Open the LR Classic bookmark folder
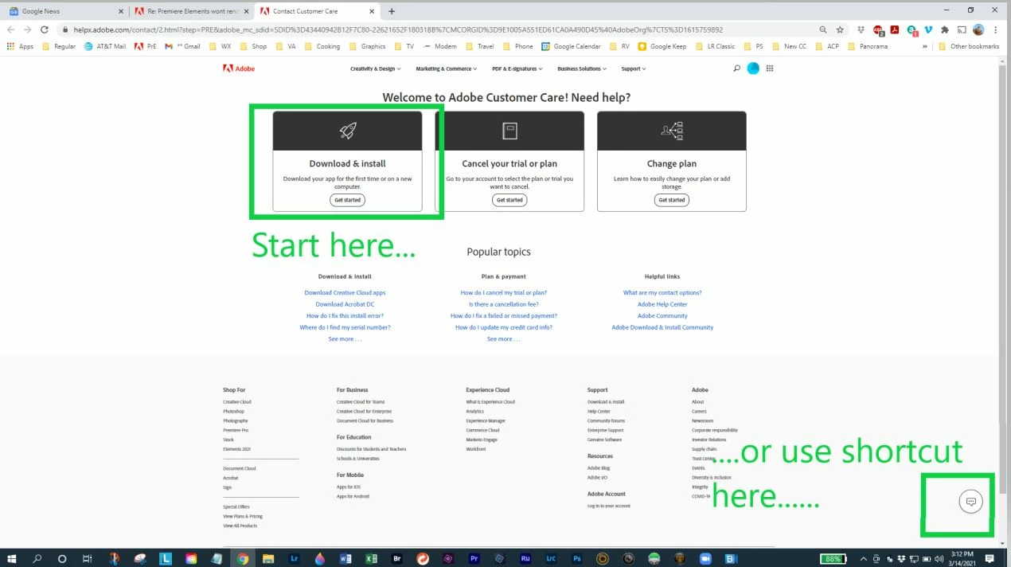 click(715, 46)
